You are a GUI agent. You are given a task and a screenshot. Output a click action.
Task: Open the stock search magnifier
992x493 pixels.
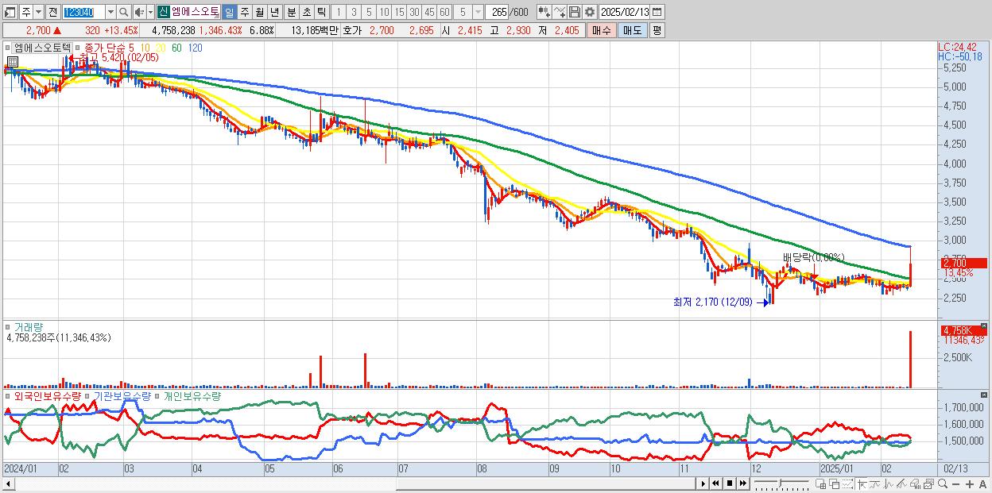(123, 12)
